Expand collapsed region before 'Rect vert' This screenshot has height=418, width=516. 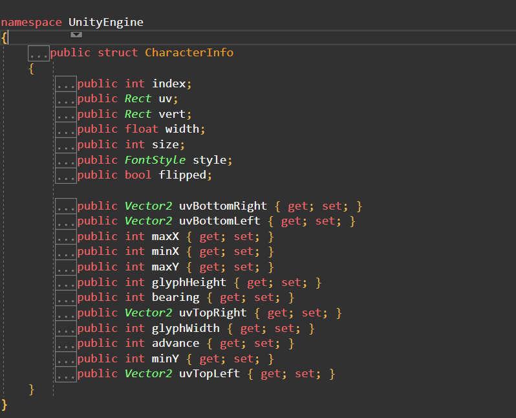[x=66, y=114]
